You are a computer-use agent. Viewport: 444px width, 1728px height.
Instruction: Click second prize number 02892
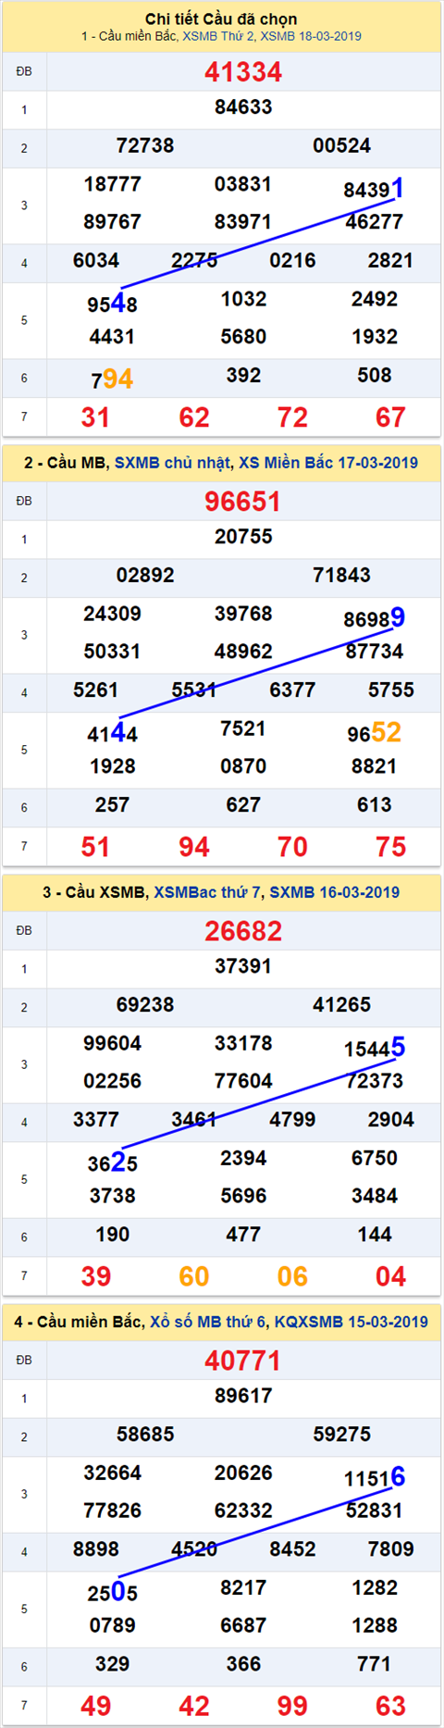pyautogui.click(x=145, y=576)
